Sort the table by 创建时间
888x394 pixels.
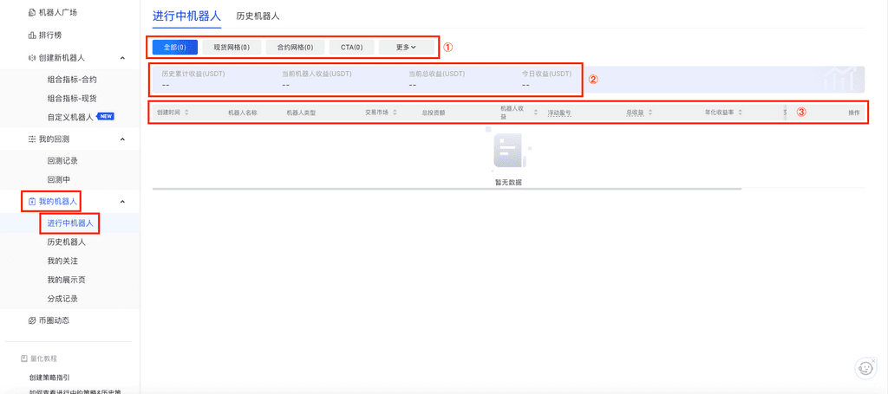(186, 113)
